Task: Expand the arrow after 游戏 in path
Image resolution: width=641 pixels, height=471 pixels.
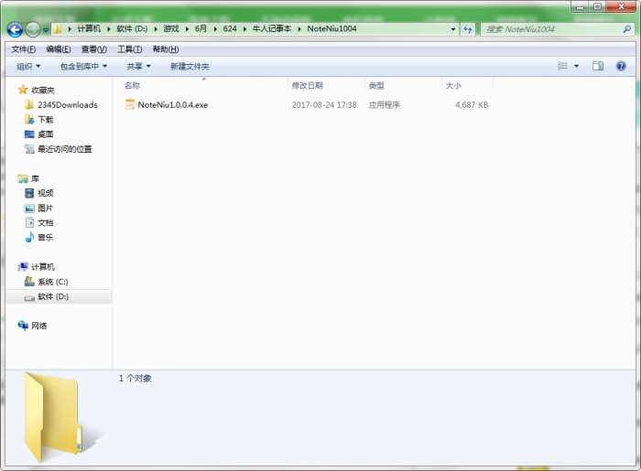Action: tap(187, 29)
